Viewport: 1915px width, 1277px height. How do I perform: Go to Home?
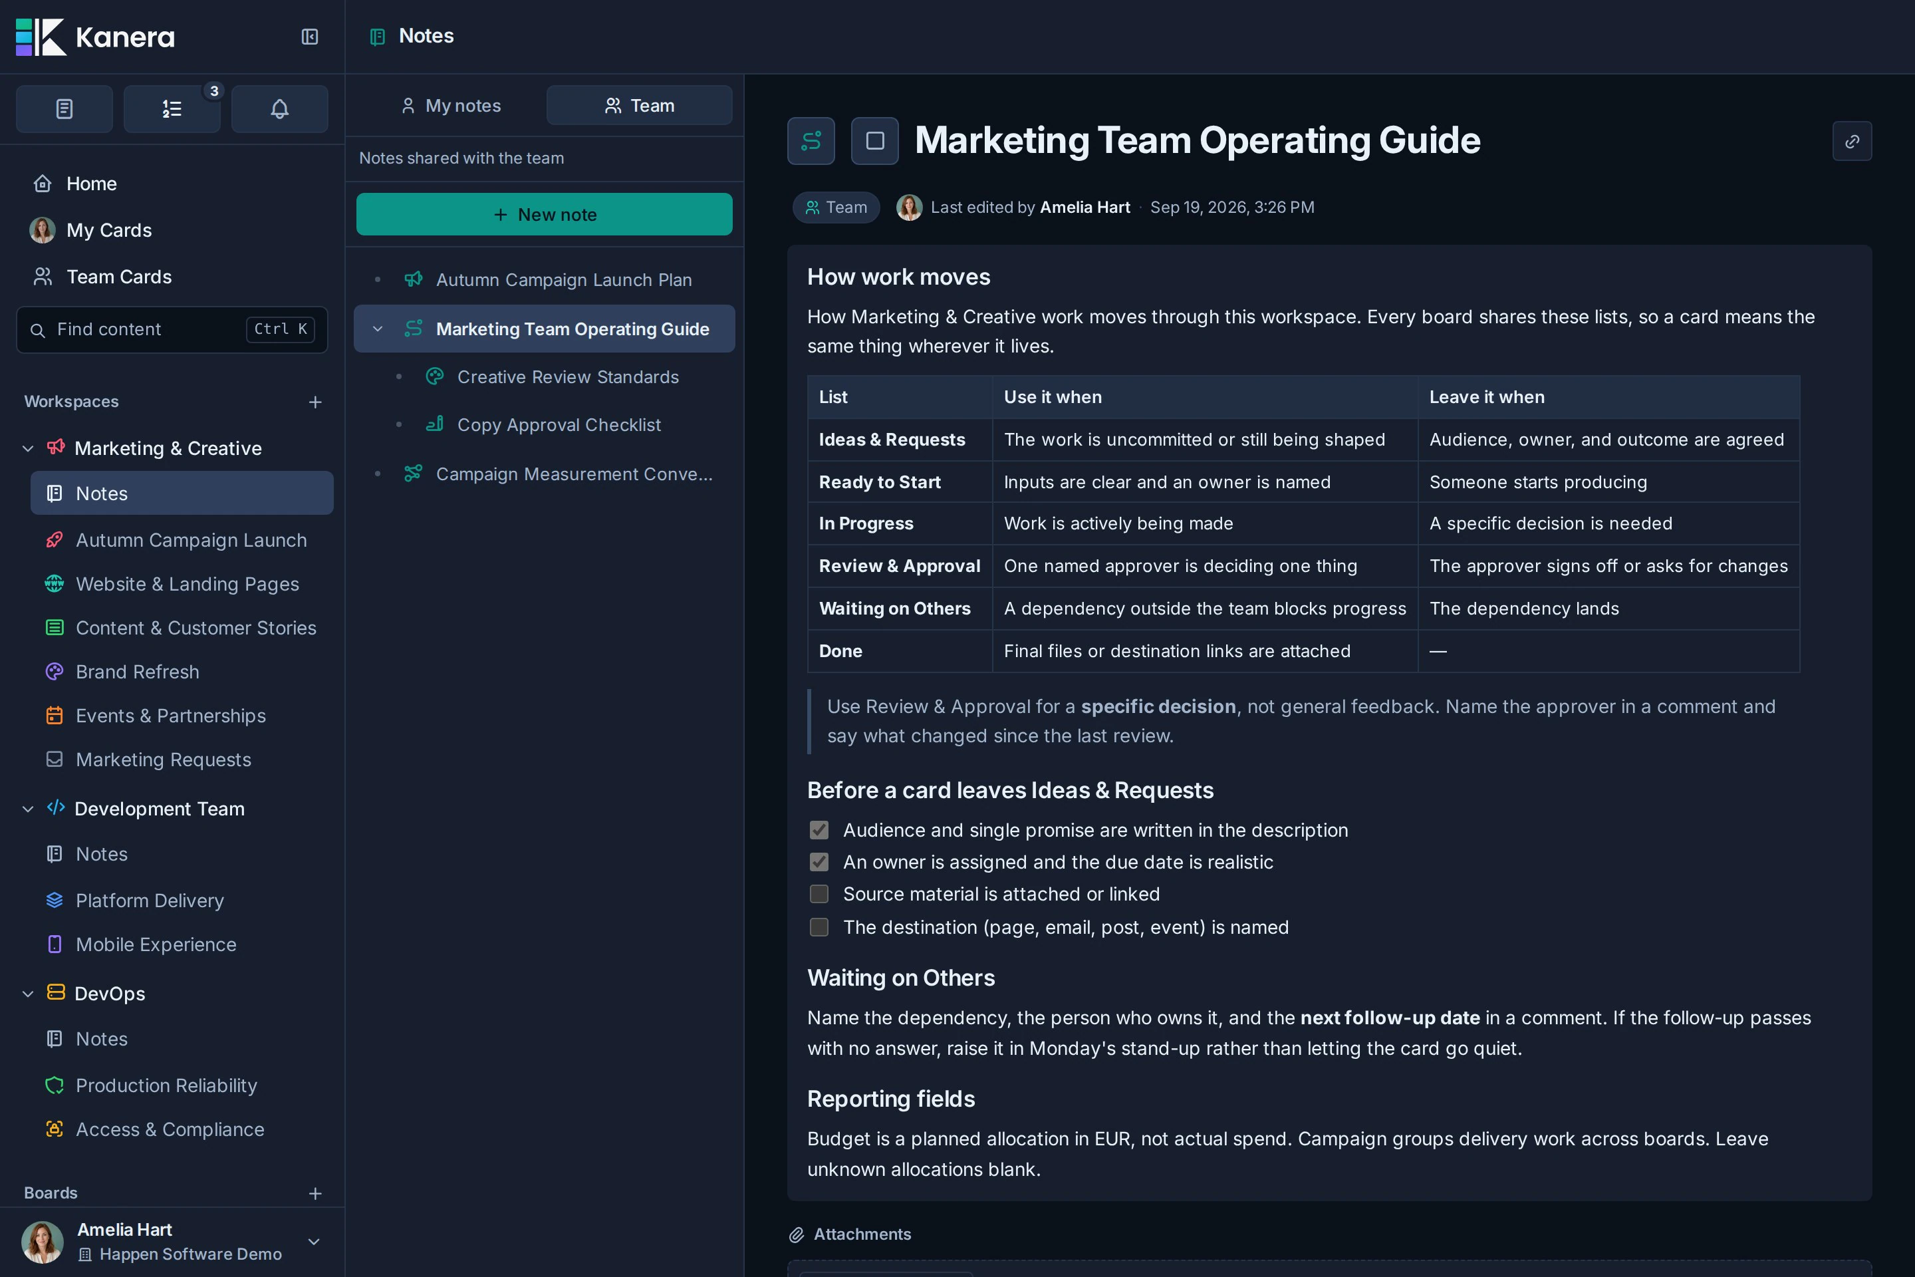pyautogui.click(x=172, y=184)
